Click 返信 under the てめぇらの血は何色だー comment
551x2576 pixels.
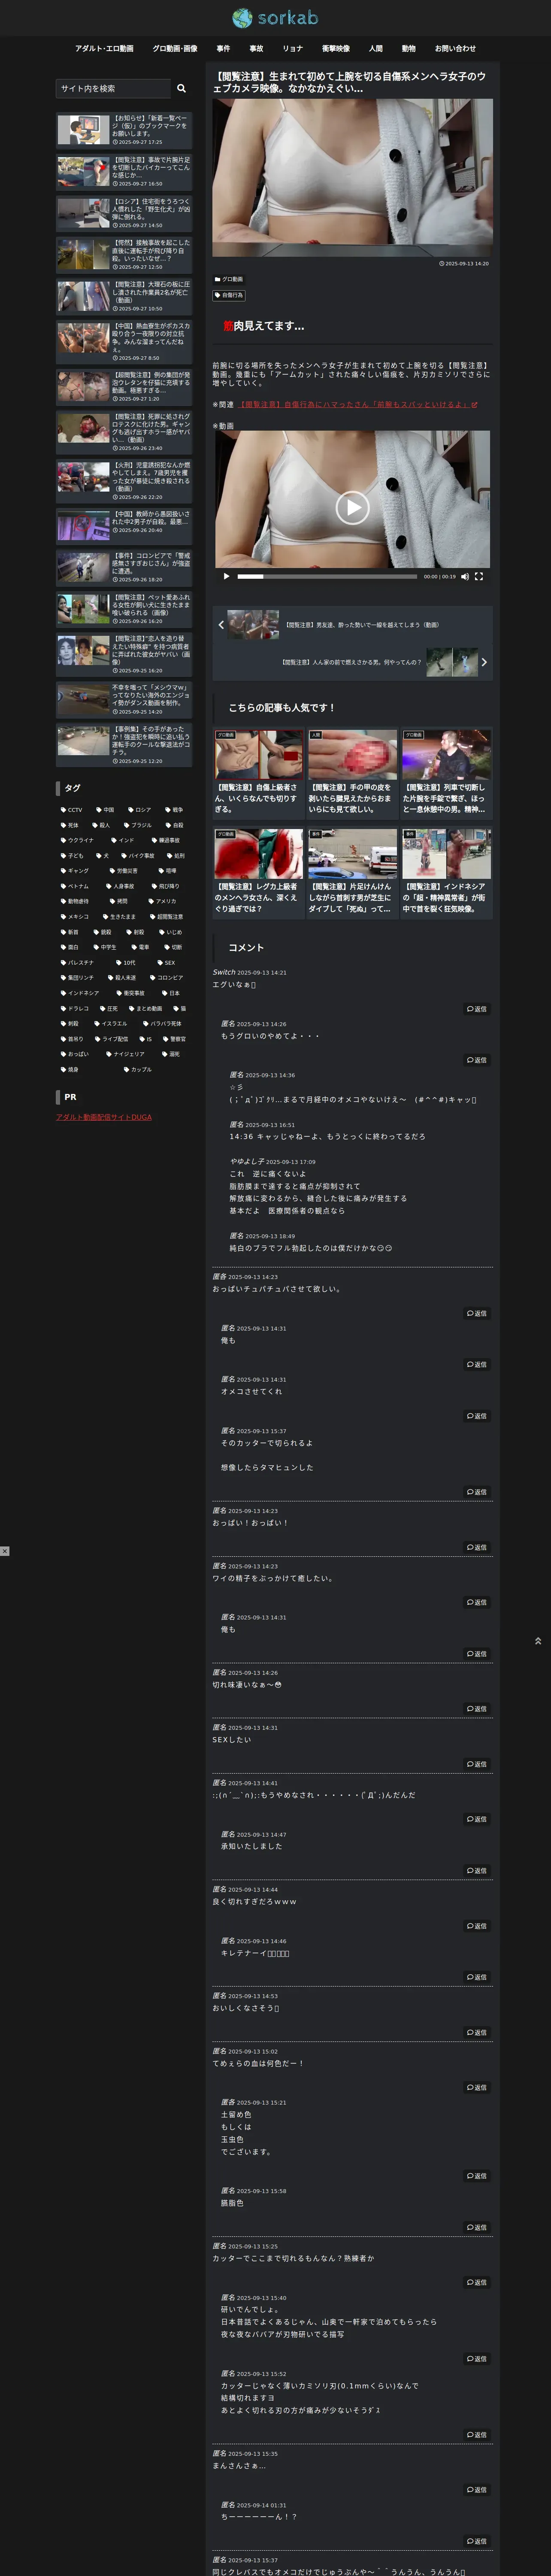[x=477, y=2088]
